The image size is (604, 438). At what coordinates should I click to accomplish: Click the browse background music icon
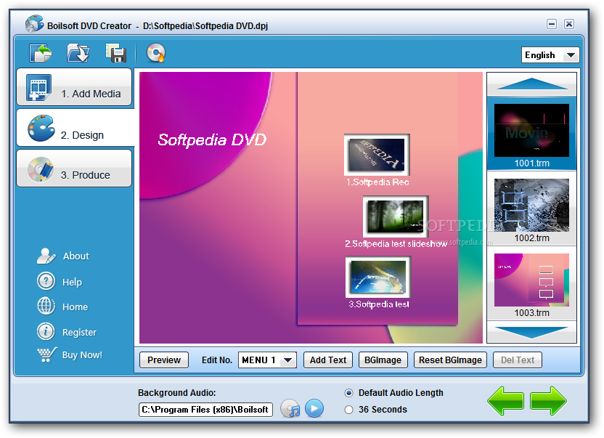tap(290, 409)
